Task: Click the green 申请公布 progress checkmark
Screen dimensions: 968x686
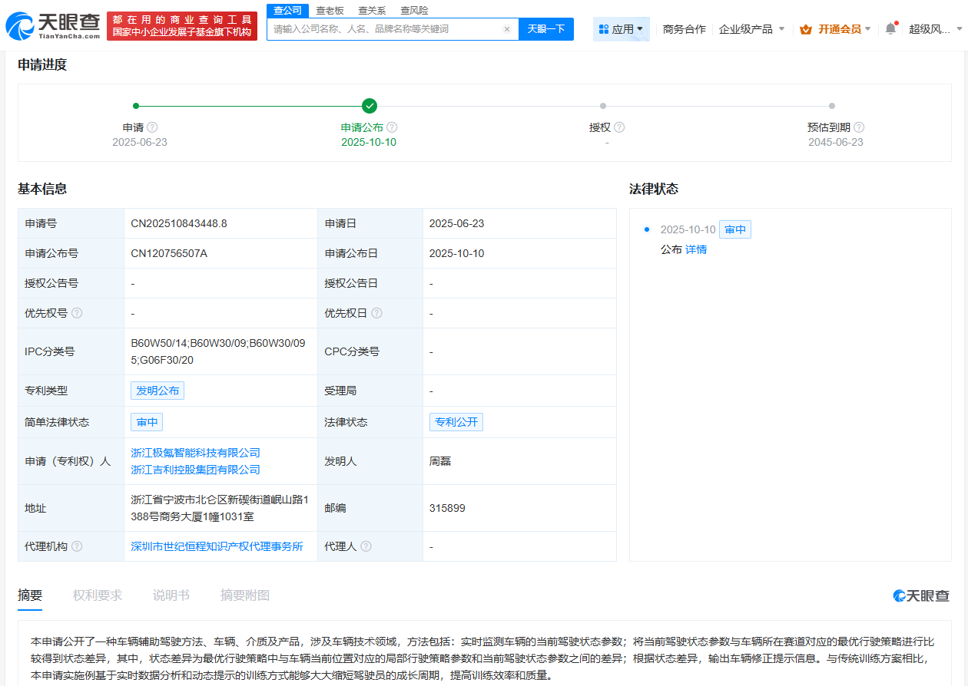Action: [370, 106]
